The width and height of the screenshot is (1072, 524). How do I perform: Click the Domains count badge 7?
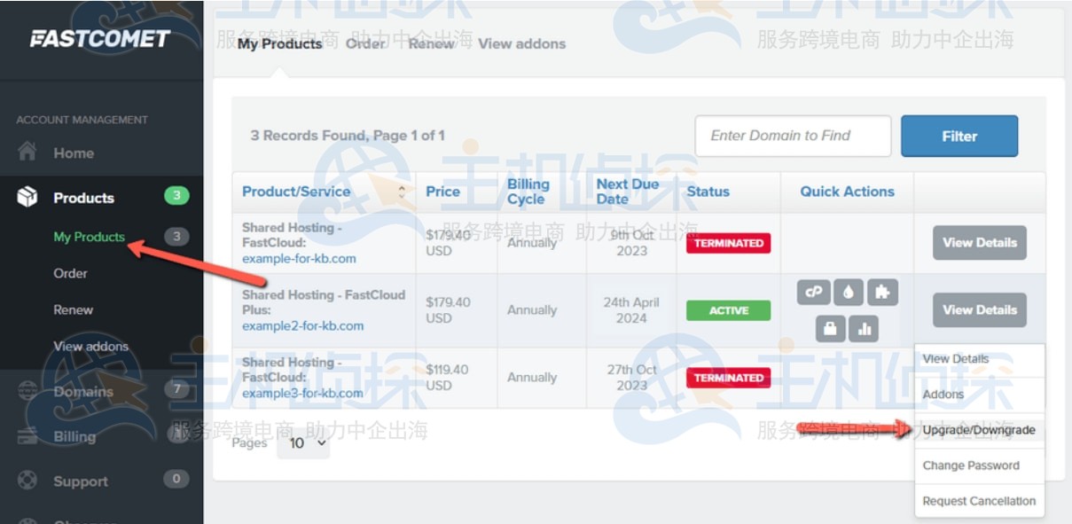[176, 389]
